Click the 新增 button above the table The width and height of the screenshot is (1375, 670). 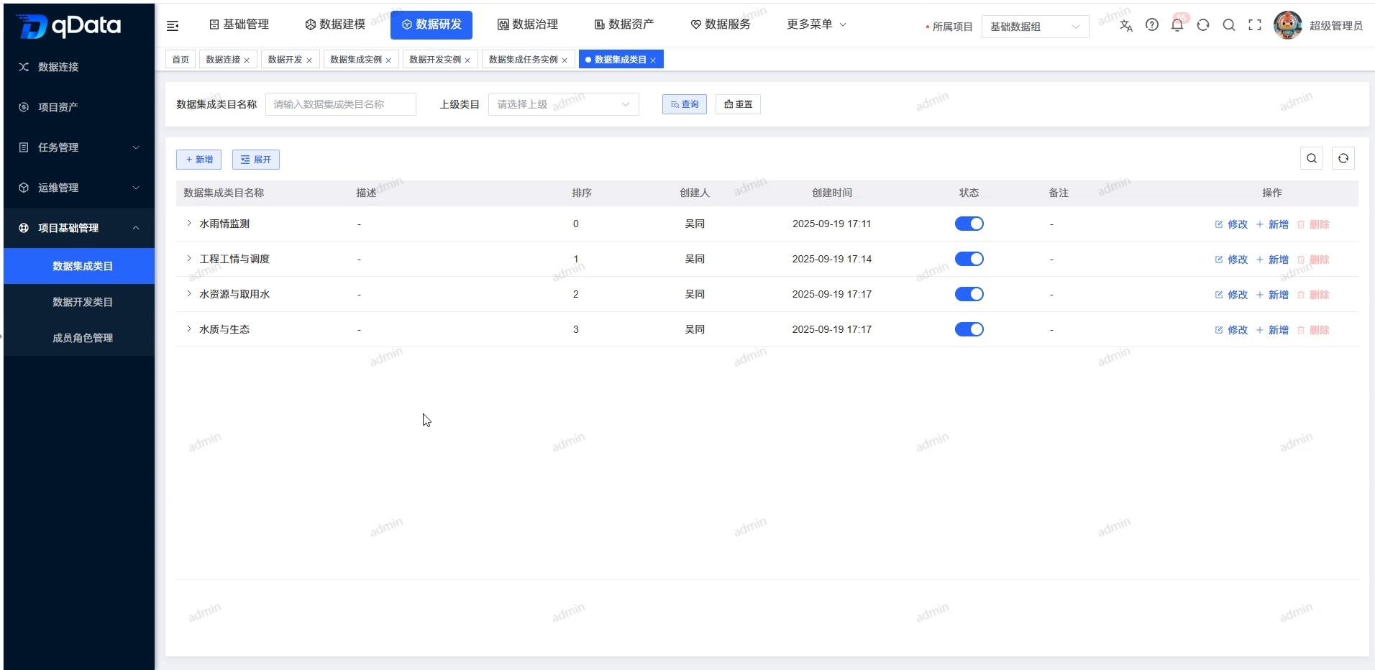click(198, 160)
